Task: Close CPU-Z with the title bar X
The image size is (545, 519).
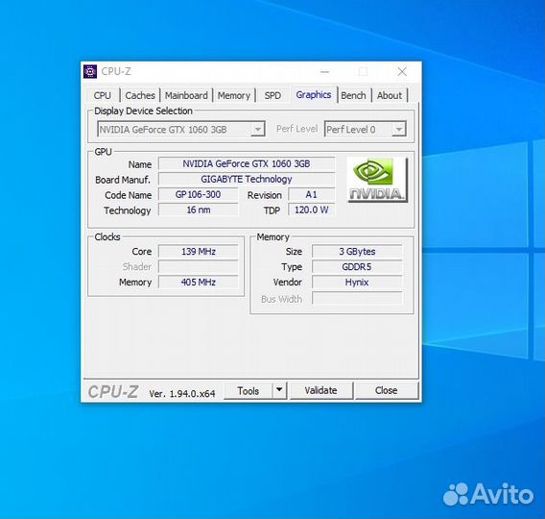Action: point(402,72)
